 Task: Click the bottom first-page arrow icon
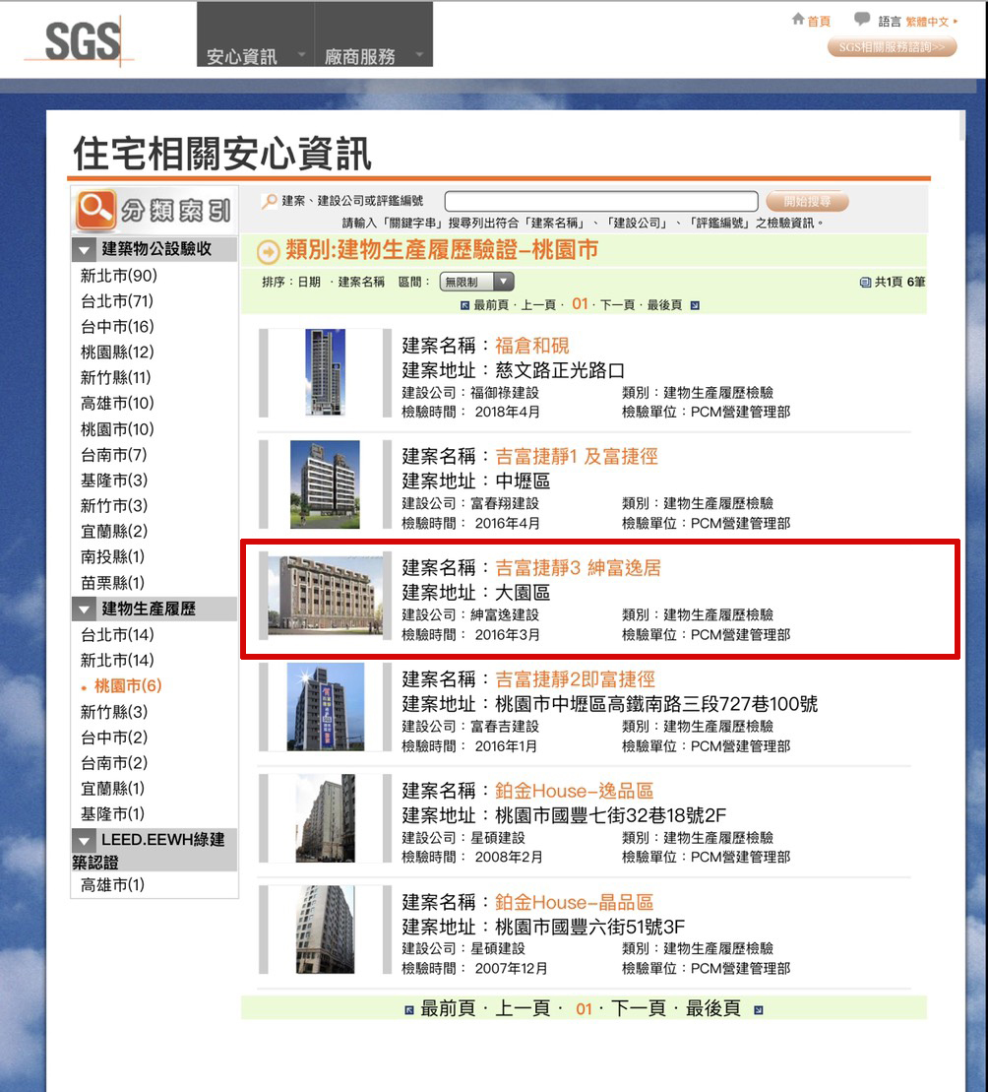coord(409,1010)
